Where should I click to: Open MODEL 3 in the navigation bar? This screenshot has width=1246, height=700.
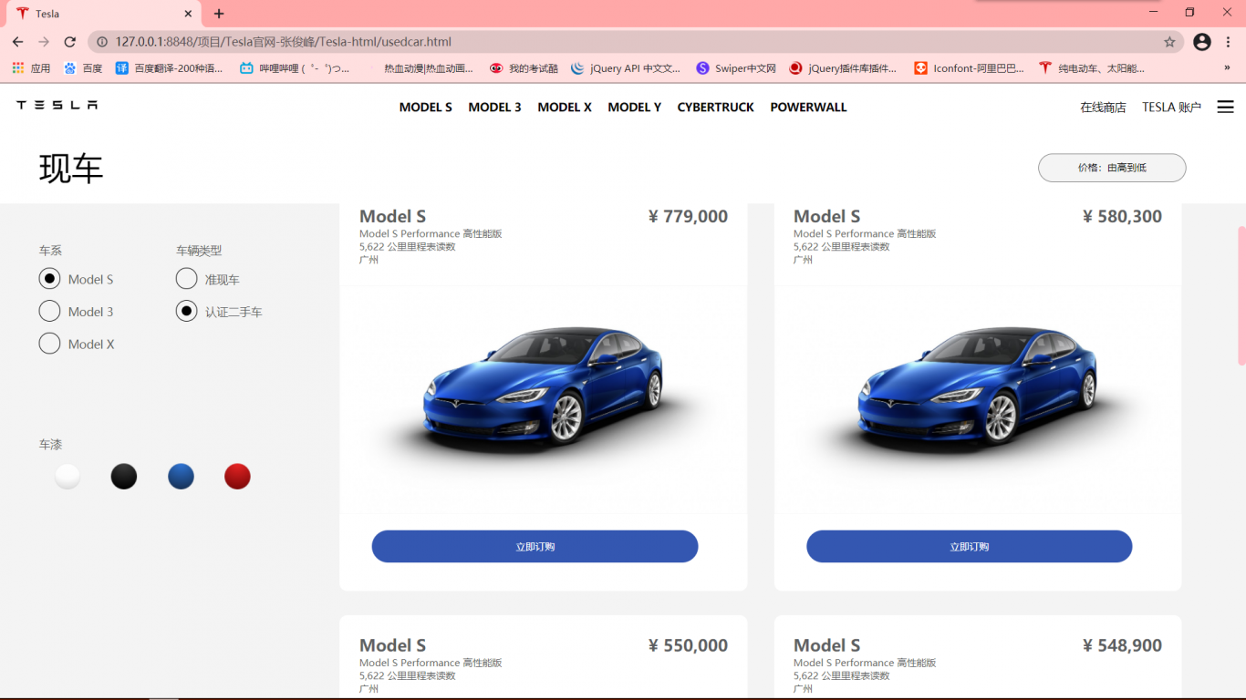tap(495, 108)
